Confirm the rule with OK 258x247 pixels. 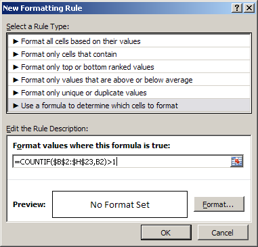166,233
